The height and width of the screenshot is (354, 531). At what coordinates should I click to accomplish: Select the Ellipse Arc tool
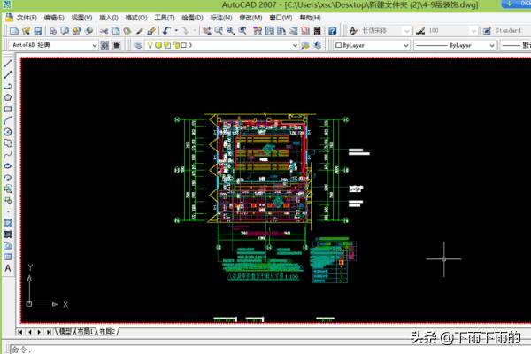point(8,178)
